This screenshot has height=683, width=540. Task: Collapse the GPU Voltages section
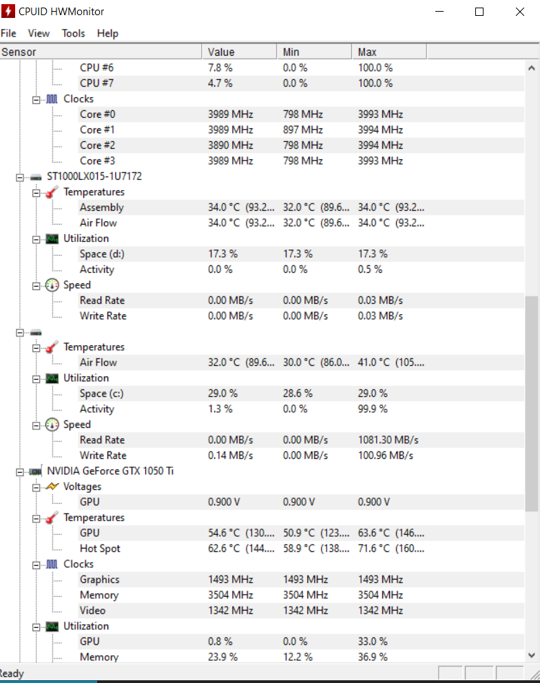(36, 487)
